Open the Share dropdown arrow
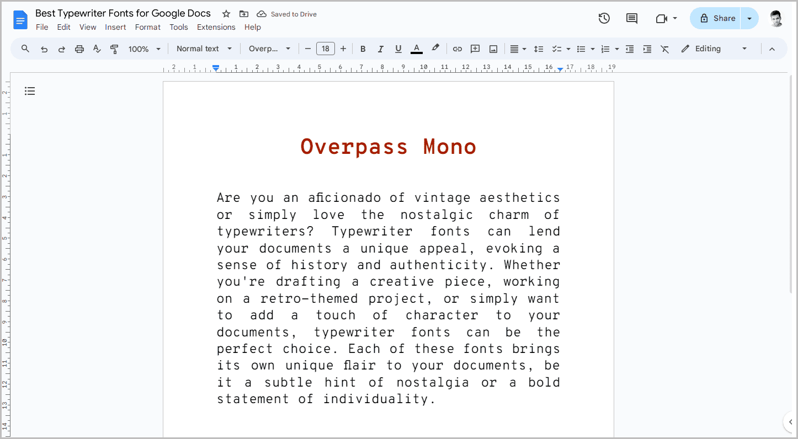The width and height of the screenshot is (798, 439). (749, 18)
